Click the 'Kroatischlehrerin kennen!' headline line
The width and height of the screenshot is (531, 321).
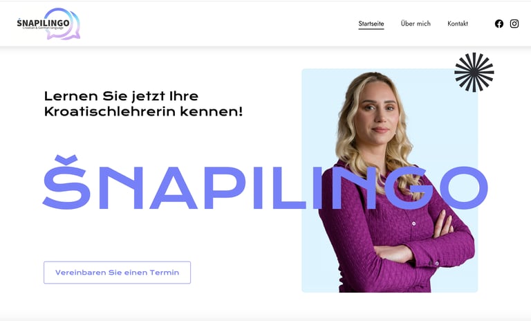click(x=144, y=111)
